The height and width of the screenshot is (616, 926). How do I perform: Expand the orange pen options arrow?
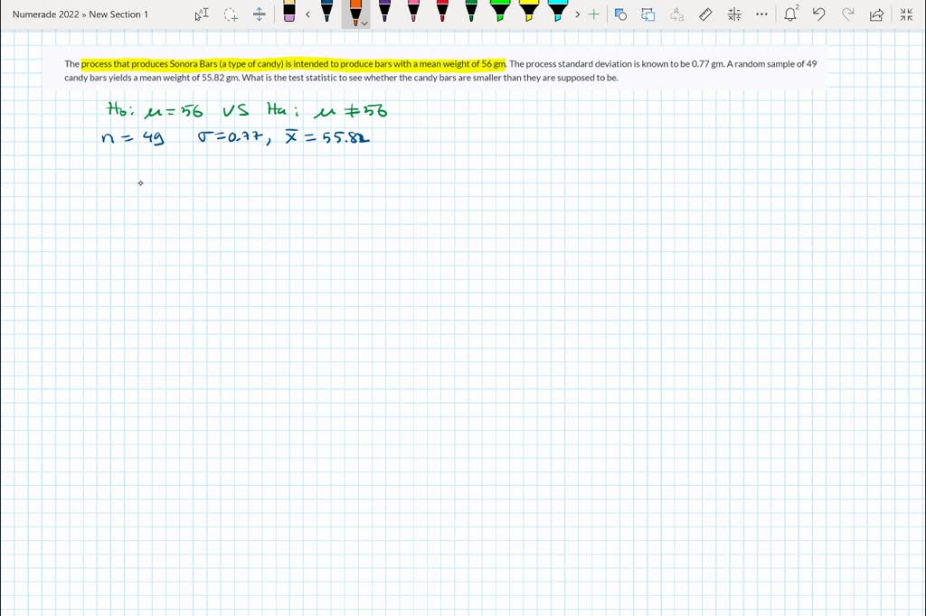click(364, 23)
